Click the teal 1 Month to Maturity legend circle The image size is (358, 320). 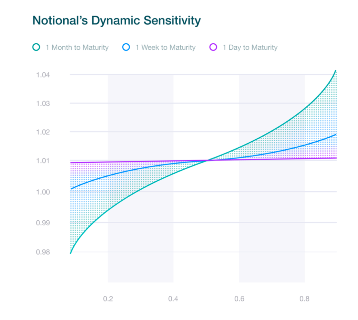[36, 47]
